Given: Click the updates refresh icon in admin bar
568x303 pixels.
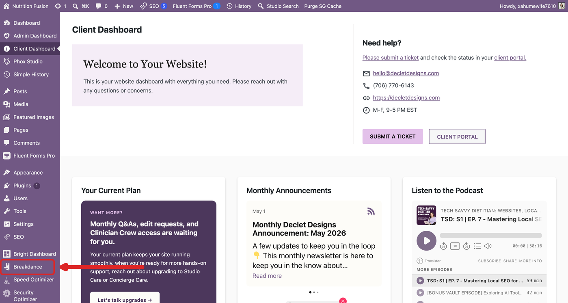Looking at the screenshot, I should click(58, 6).
